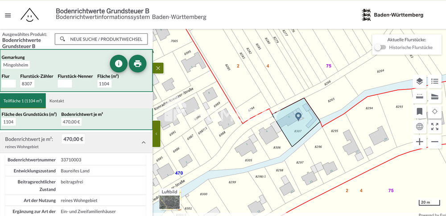Viewport: 446px width, 216px height.
Task: Close the parcel panel with green X
Action: 158,68
